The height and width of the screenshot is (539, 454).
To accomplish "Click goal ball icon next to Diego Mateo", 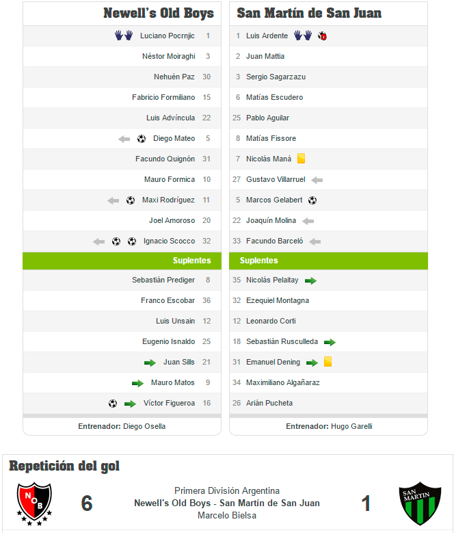I will tap(142, 139).
